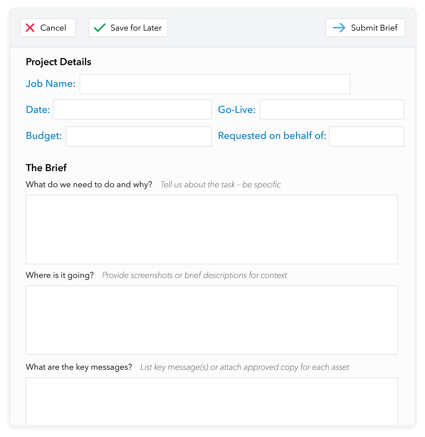Focus the 'Where is it going?' text box
Image resolution: width=425 pixels, height=437 pixels.
point(212,320)
